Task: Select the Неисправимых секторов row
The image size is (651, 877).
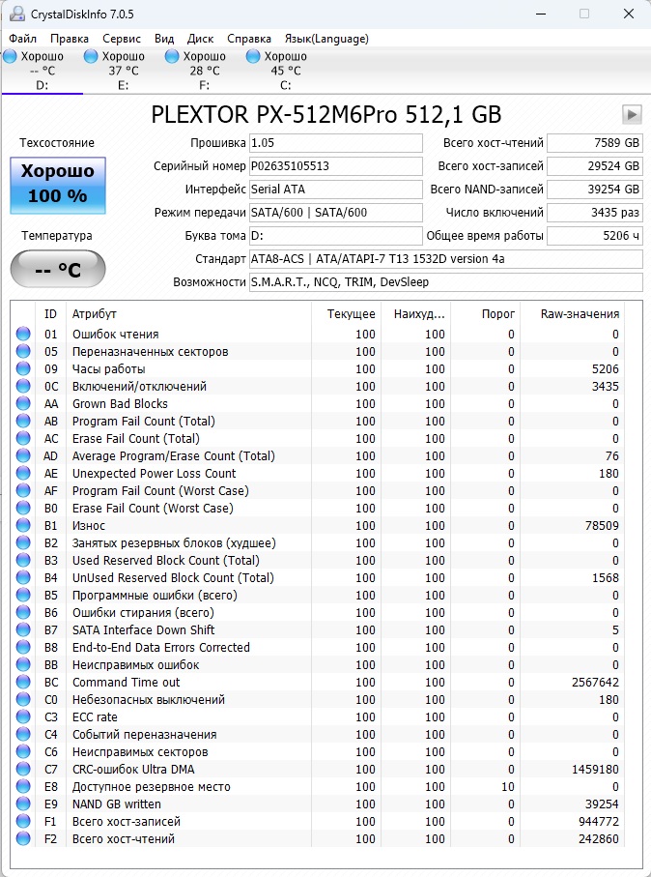Action: [318, 751]
